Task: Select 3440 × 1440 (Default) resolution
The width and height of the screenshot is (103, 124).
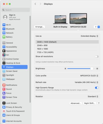Action: (x=67, y=42)
